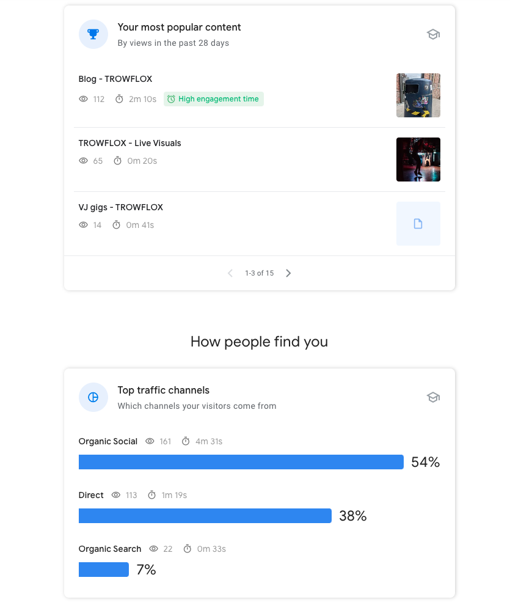Open the graduation cap help icon beside popular content
The image size is (510, 605).
[x=433, y=34]
